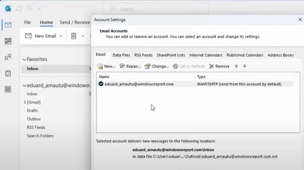This screenshot has height=170, width=304.
Task: Click Repair... for the account
Action: tap(130, 66)
